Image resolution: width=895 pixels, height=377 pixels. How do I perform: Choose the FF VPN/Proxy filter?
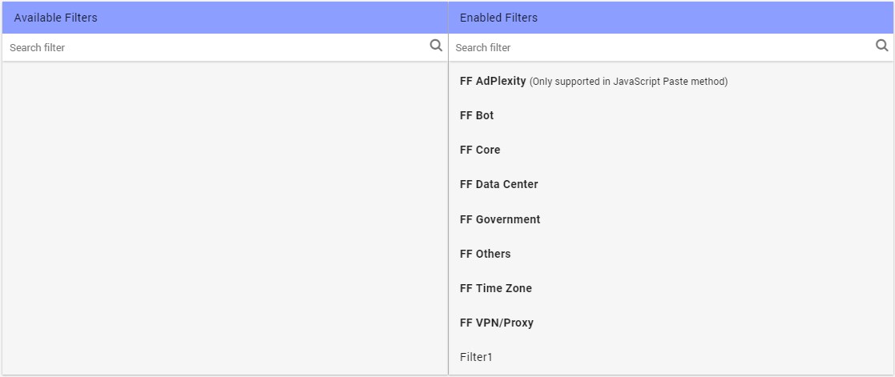(x=496, y=323)
